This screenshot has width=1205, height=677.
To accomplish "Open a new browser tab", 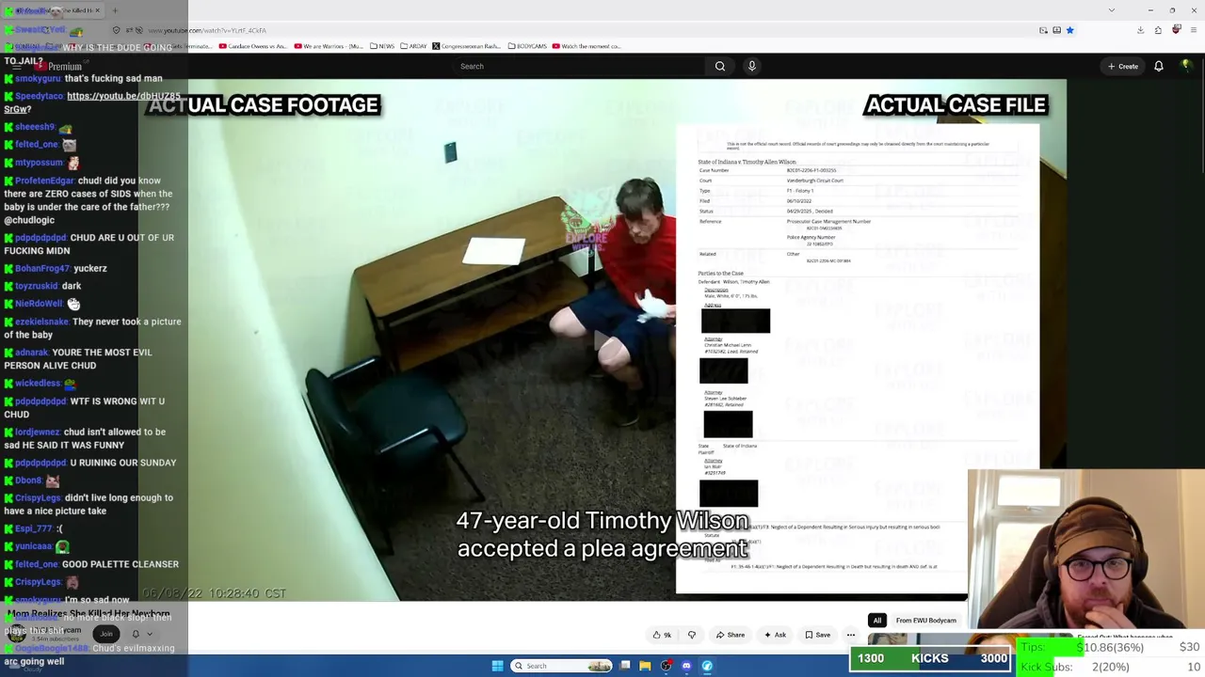I will click(115, 10).
